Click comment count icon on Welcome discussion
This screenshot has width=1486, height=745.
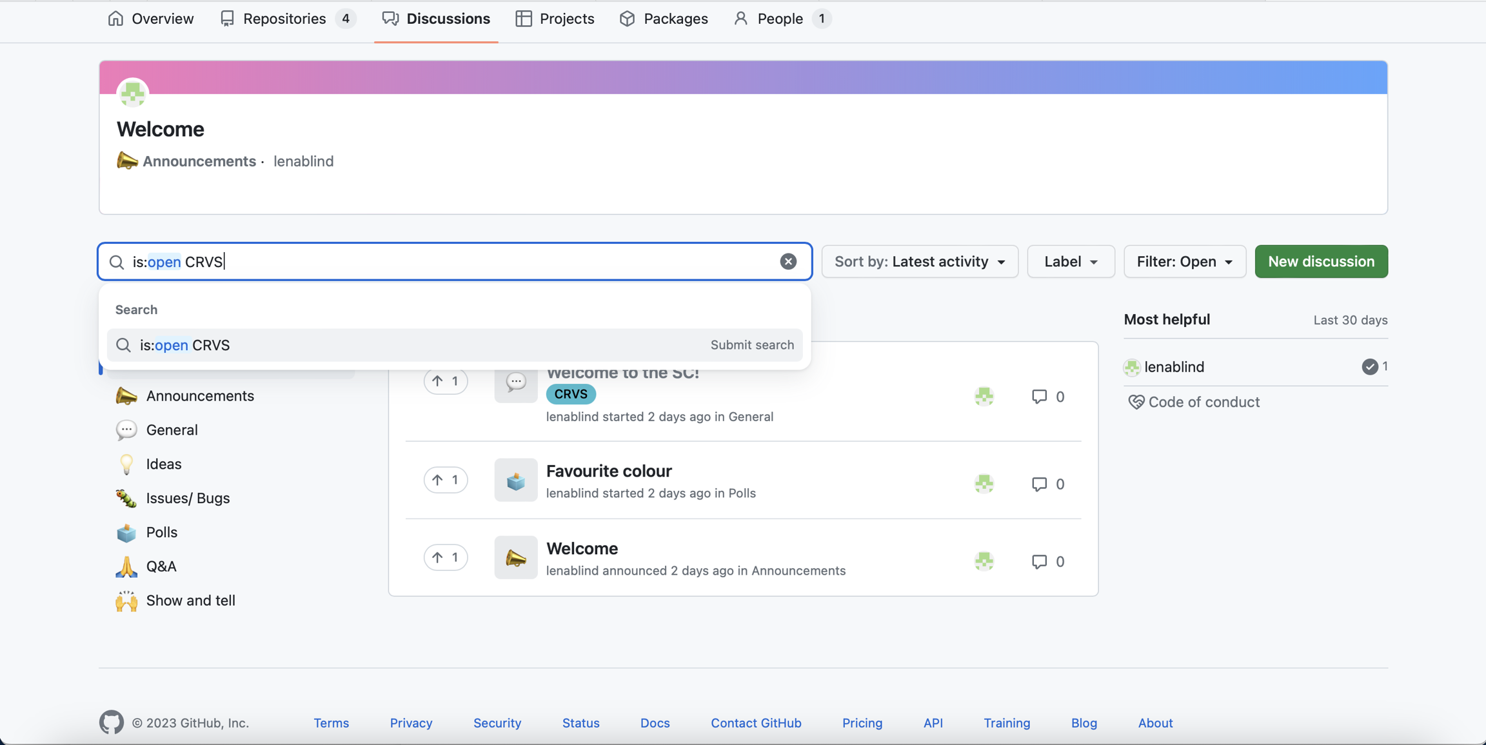point(1038,561)
